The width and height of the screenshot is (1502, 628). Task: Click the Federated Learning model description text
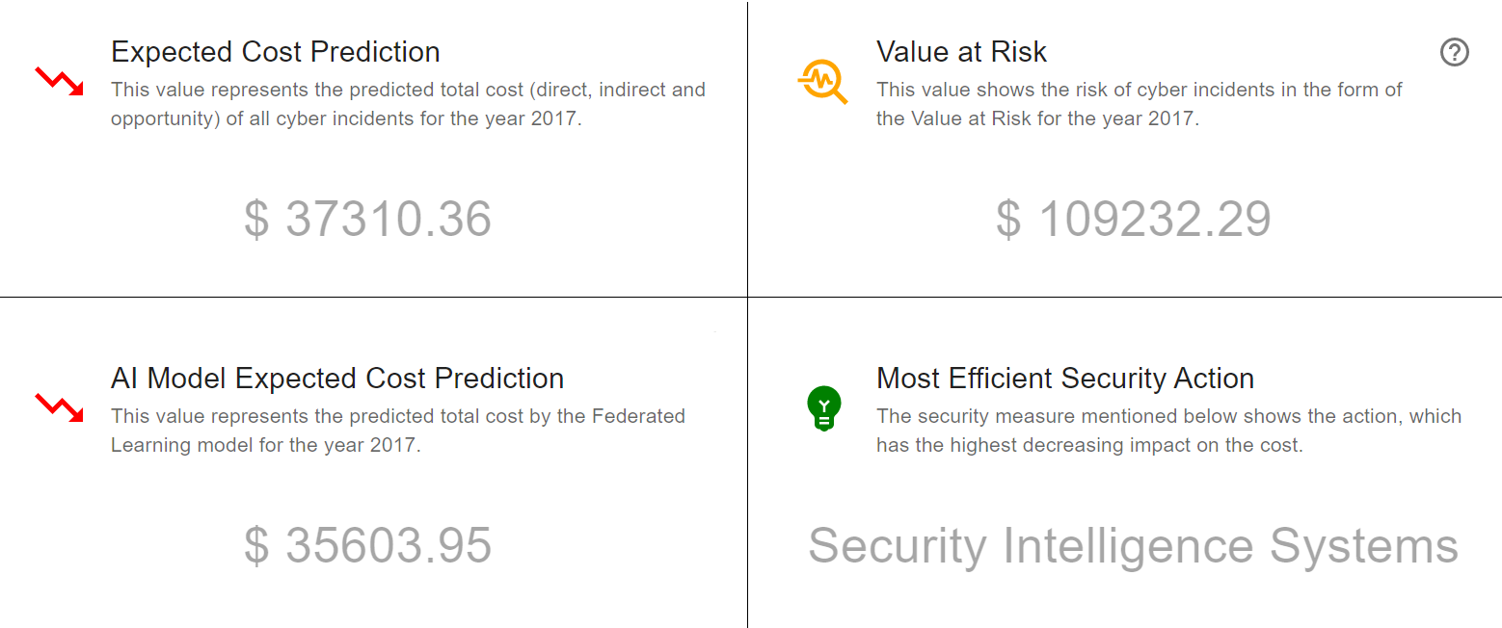[x=397, y=431]
